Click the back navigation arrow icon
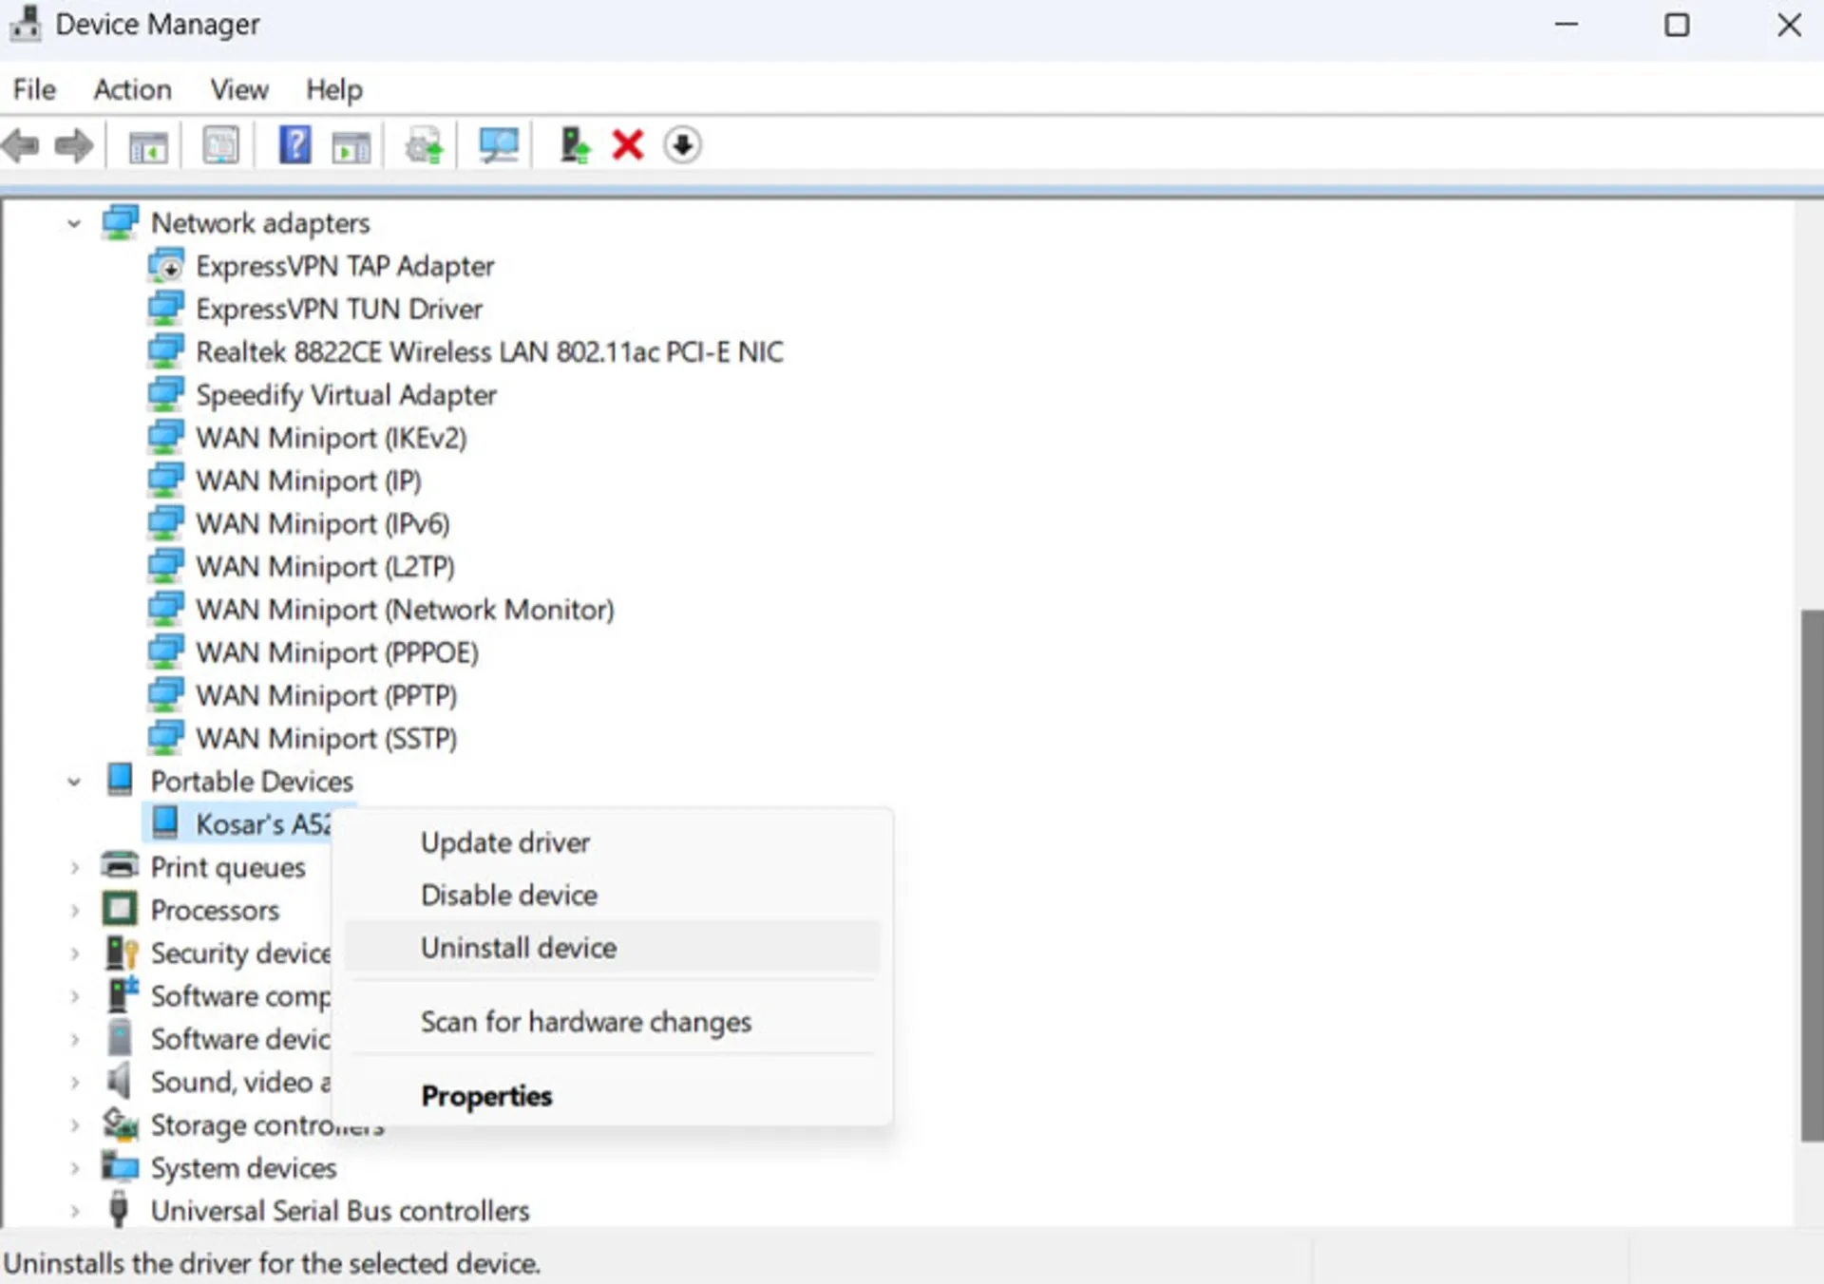Viewport: 1824px width, 1284px height. (19, 144)
